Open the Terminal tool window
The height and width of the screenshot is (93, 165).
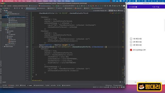pyautogui.click(x=23, y=86)
